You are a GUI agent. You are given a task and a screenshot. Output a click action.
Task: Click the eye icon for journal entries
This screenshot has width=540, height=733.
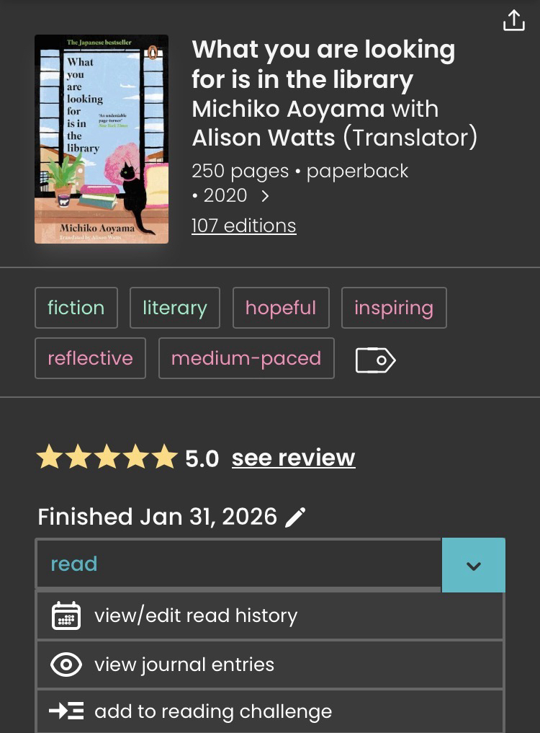pos(66,665)
